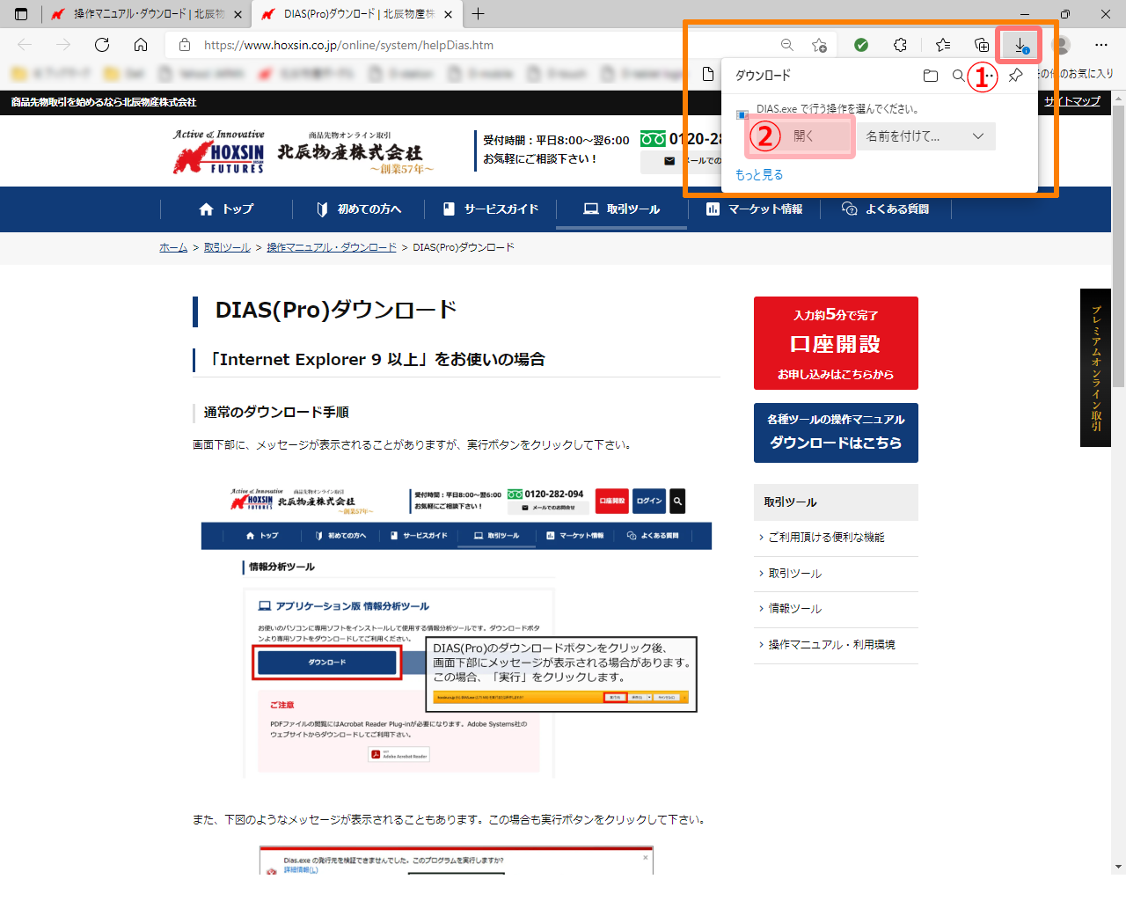
Task: Expand the ご利用頂ける便利な機能 sidebar item
Action: tap(826, 538)
